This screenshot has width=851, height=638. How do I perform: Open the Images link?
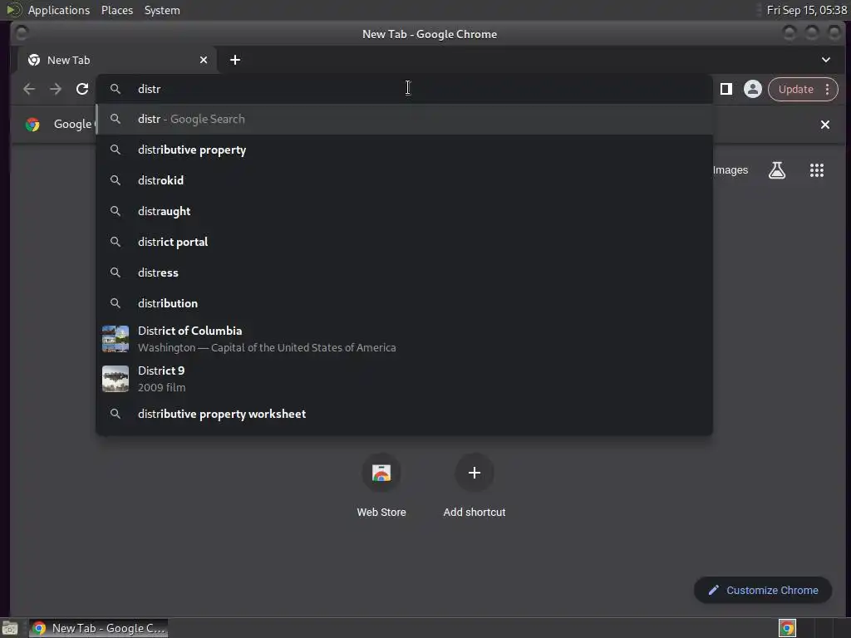point(730,170)
